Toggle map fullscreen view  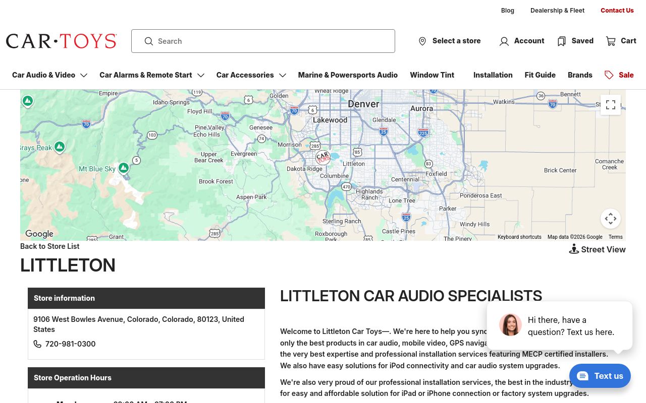click(x=611, y=105)
